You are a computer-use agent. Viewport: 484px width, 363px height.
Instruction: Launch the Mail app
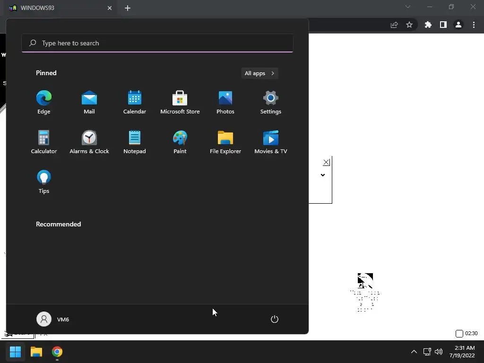[x=89, y=102]
